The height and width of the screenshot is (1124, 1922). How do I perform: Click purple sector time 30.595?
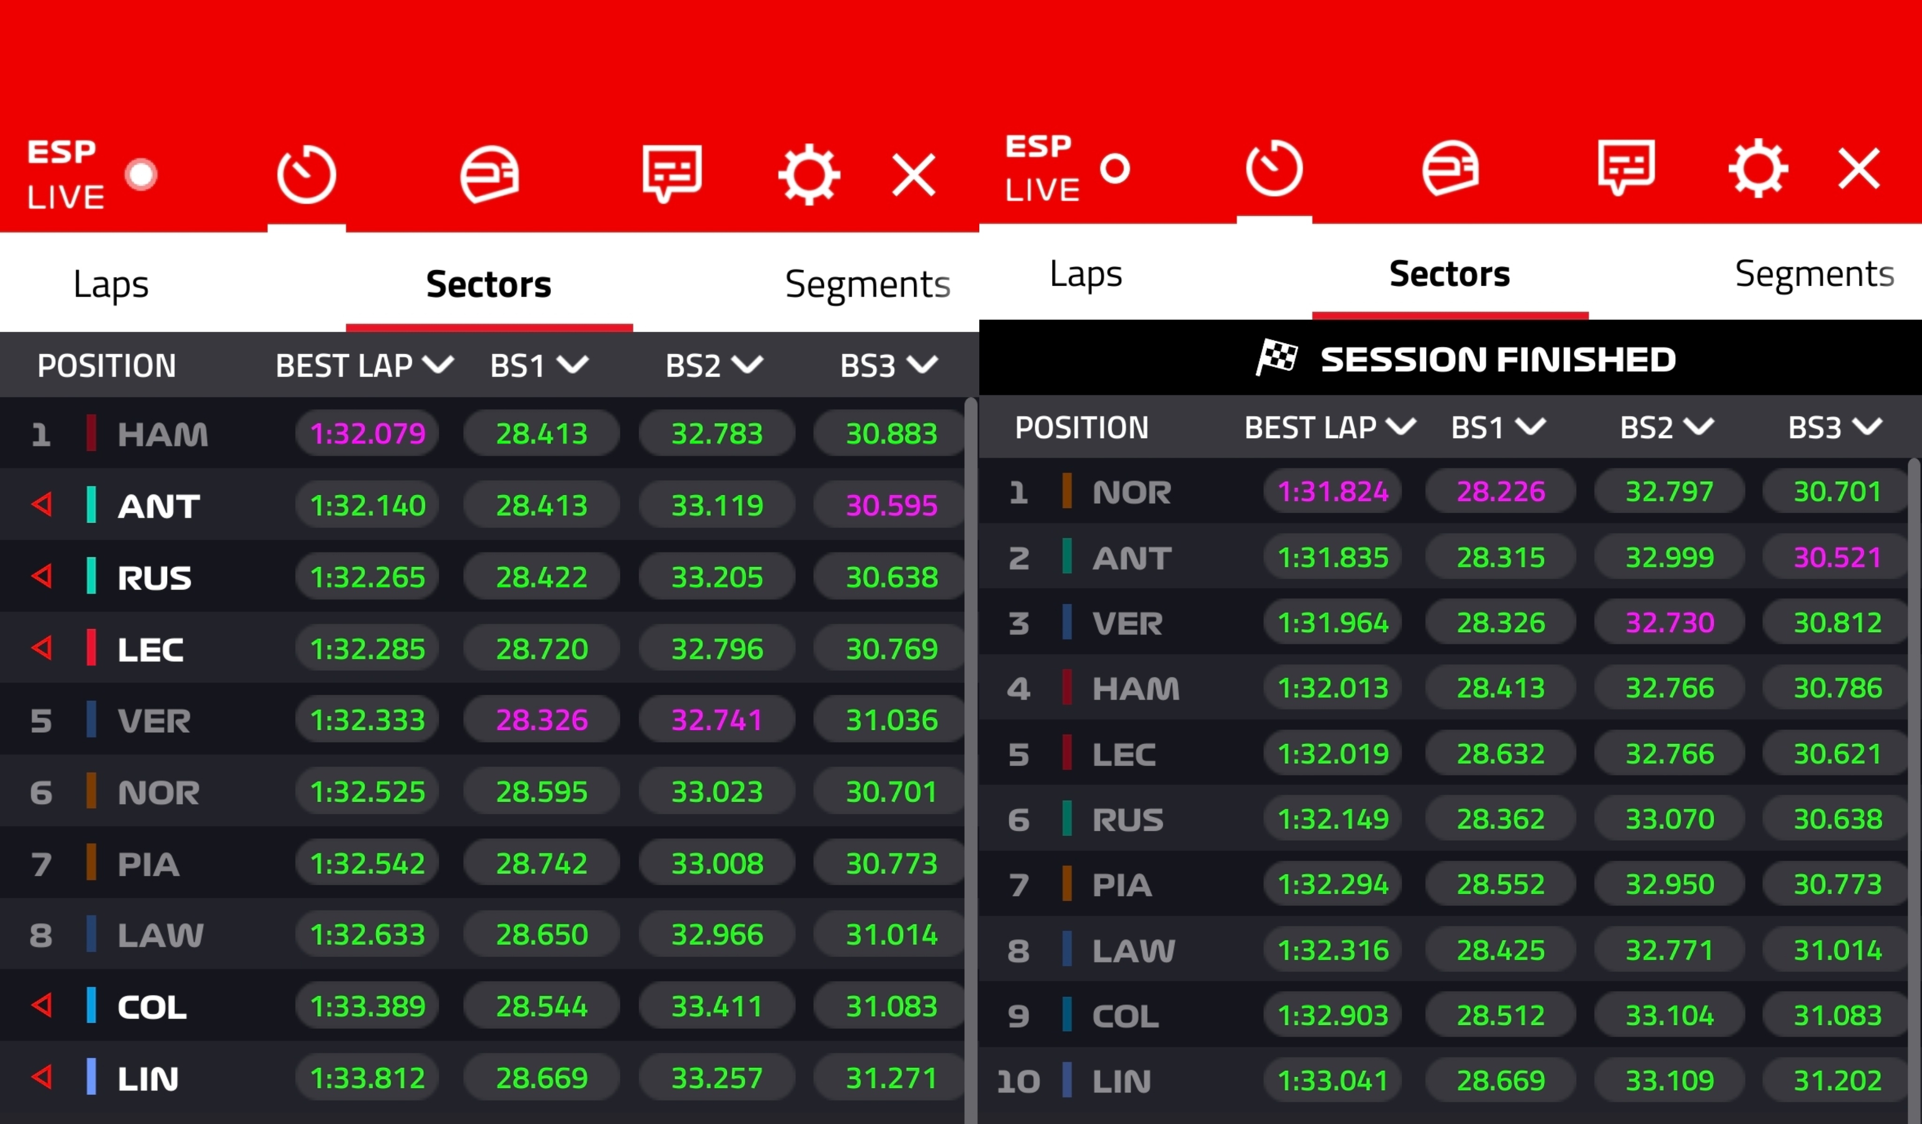click(892, 505)
